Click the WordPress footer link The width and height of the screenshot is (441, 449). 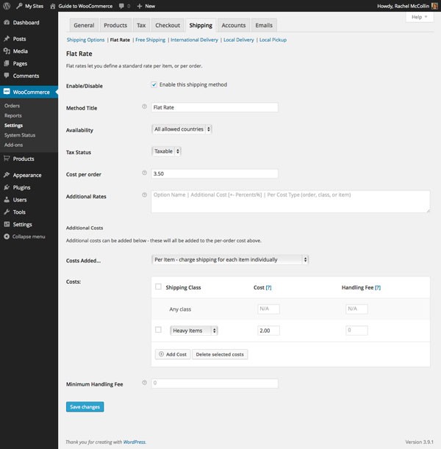click(135, 442)
